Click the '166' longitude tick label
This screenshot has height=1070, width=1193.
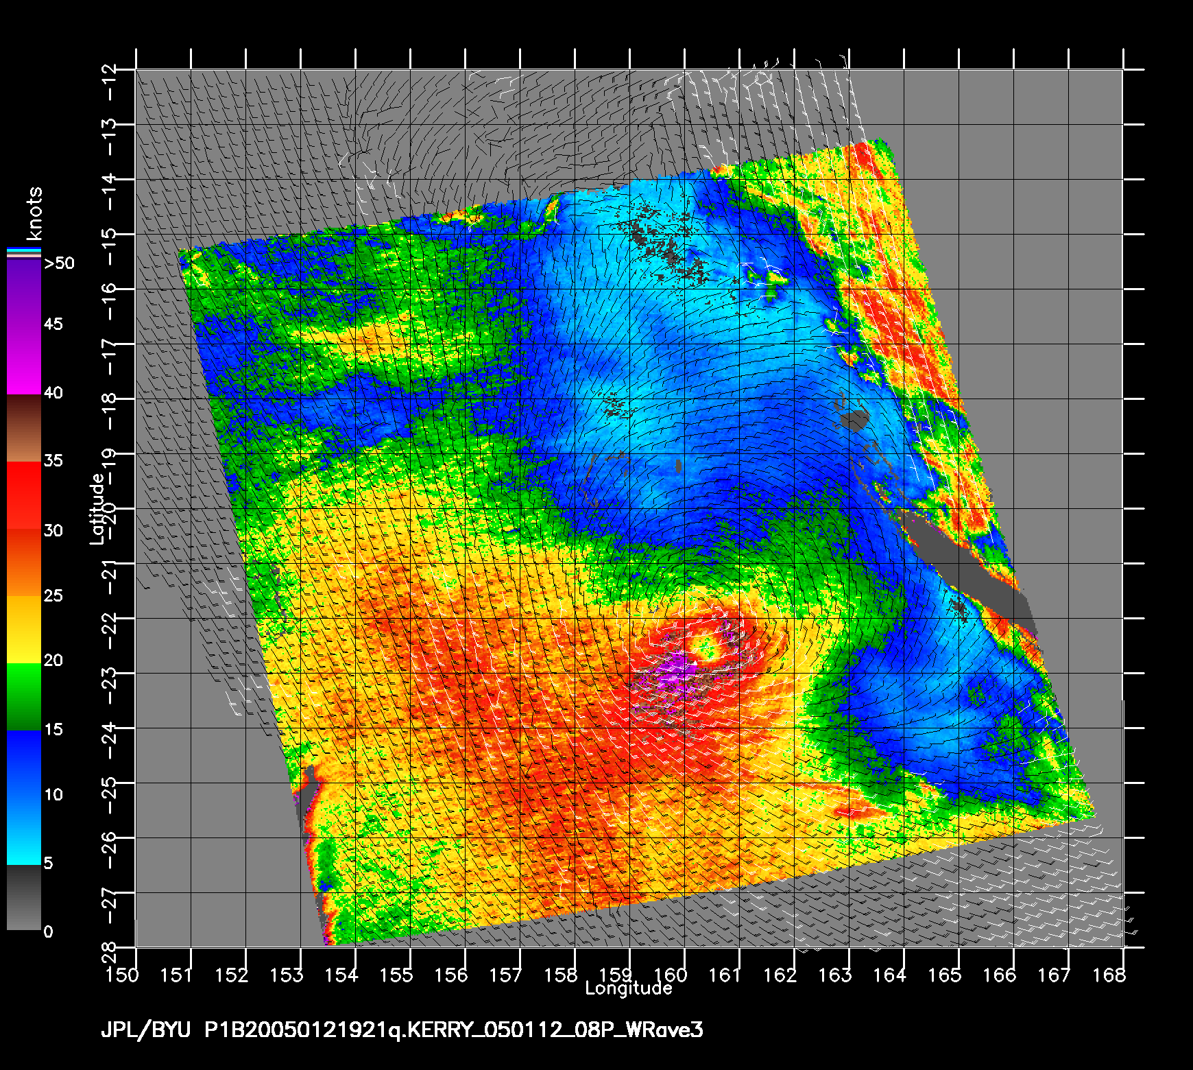(1000, 975)
